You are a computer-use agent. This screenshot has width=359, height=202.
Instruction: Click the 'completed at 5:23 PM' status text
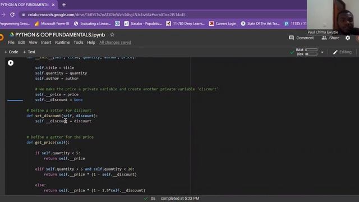point(179,198)
